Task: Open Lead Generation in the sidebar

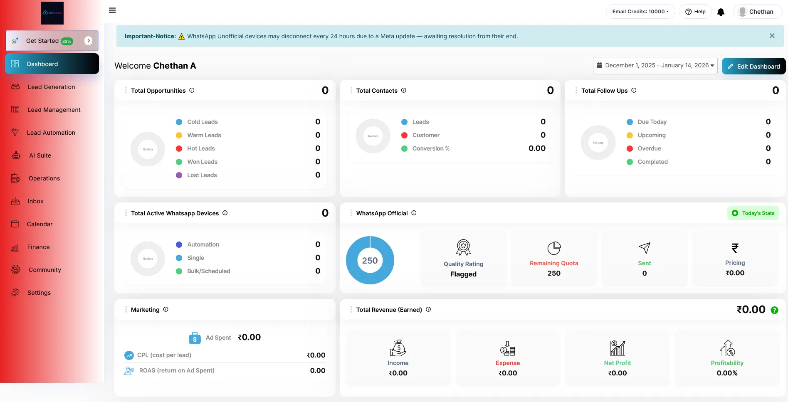Action: [51, 87]
